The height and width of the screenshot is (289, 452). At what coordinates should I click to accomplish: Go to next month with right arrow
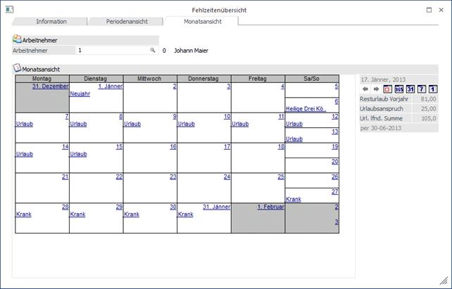coord(376,89)
